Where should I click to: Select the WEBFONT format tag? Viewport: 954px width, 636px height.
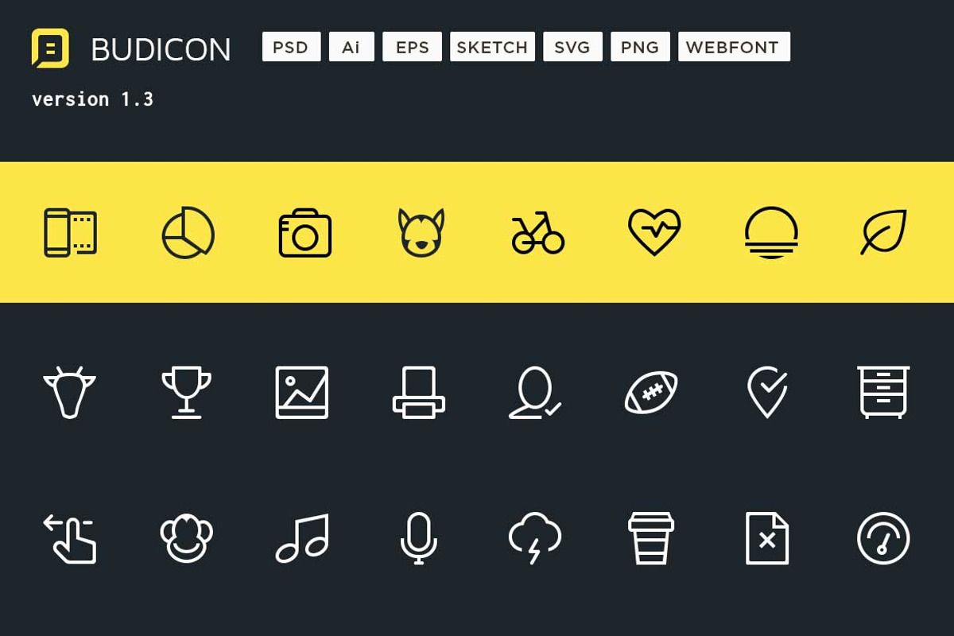(734, 47)
